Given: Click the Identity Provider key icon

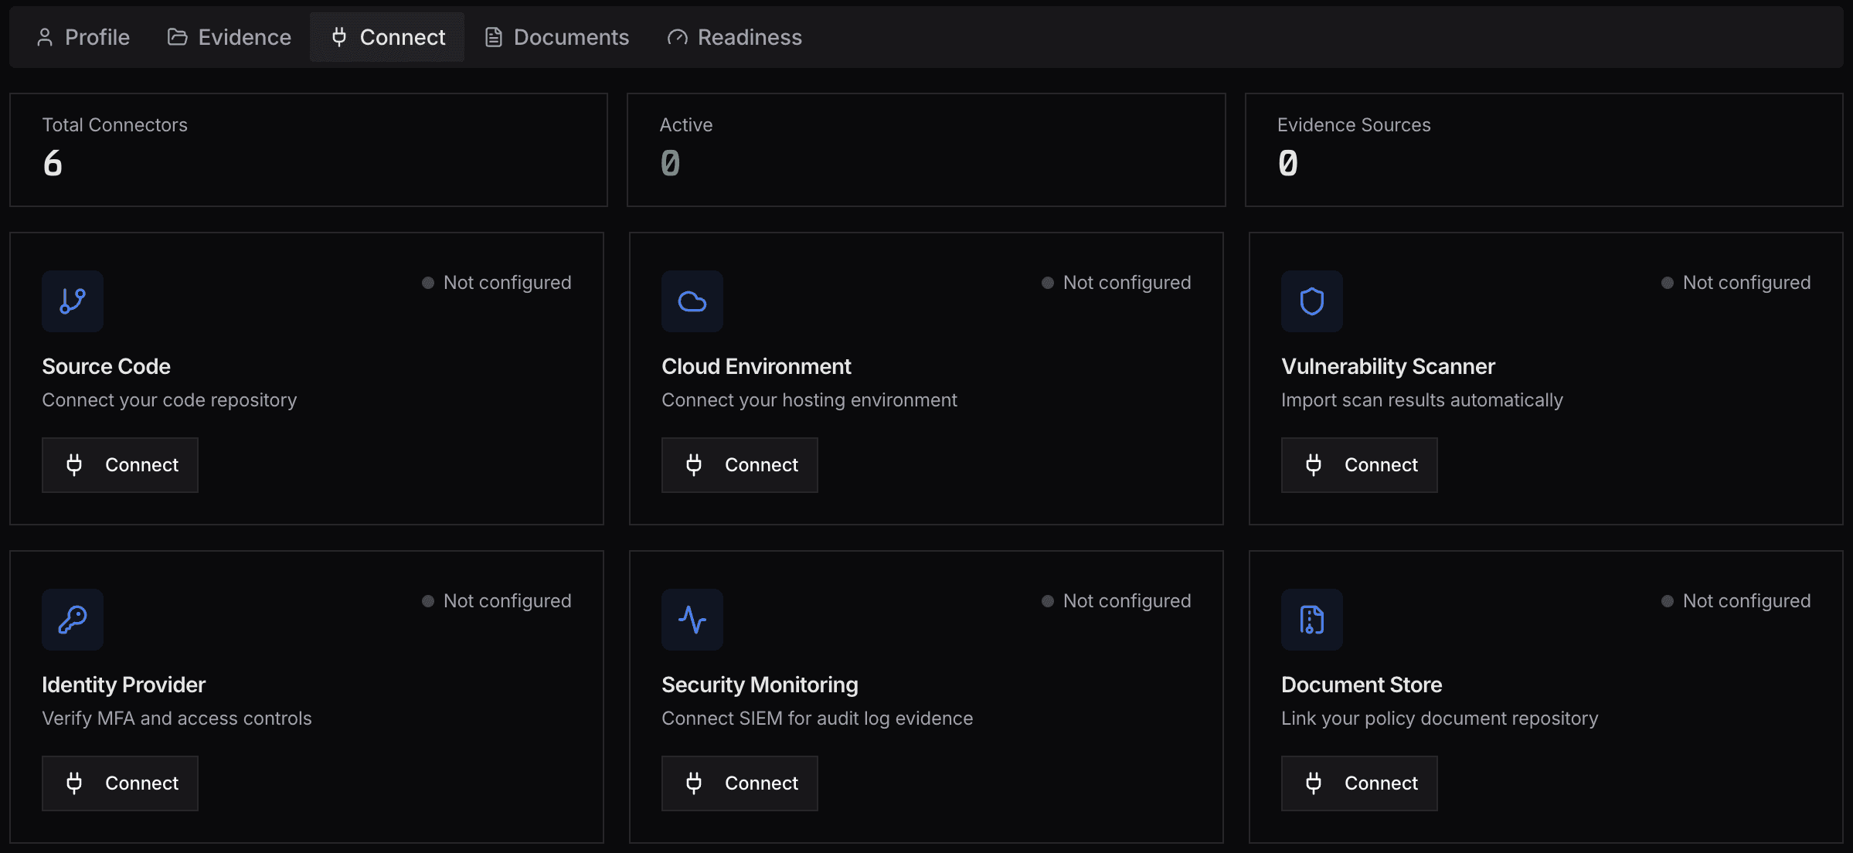Looking at the screenshot, I should click(73, 619).
